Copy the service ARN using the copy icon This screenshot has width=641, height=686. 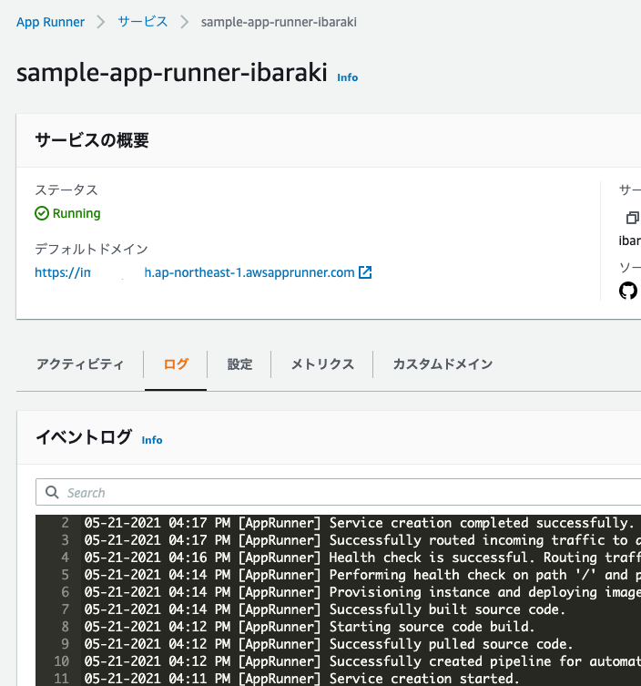point(632,218)
